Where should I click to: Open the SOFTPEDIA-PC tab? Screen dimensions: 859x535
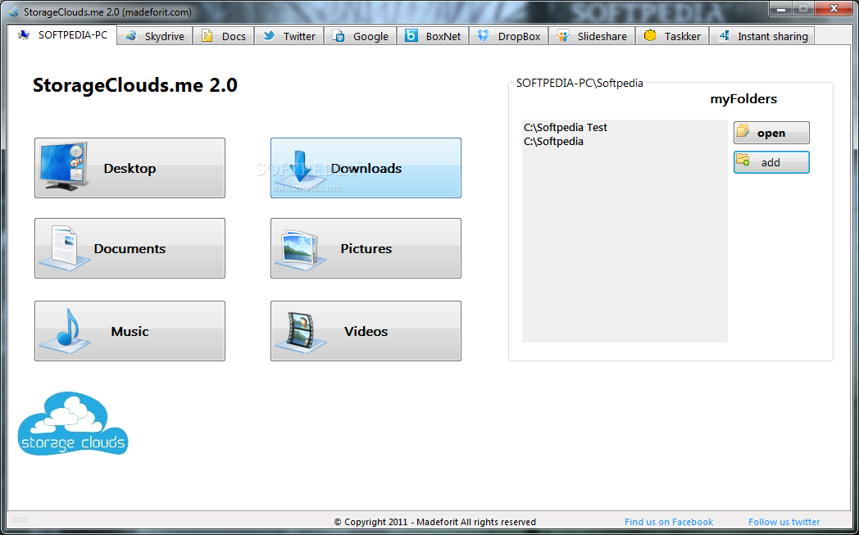pos(62,35)
